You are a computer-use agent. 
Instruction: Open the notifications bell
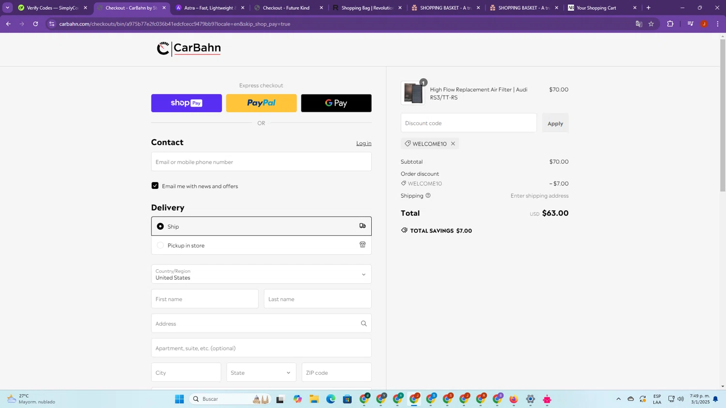(x=715, y=399)
